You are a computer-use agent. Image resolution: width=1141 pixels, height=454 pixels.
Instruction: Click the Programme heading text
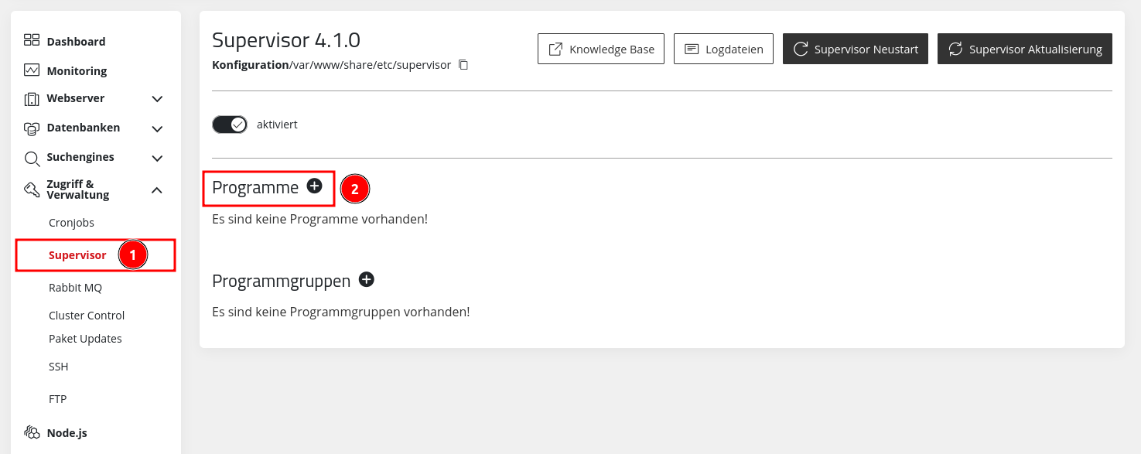(255, 188)
